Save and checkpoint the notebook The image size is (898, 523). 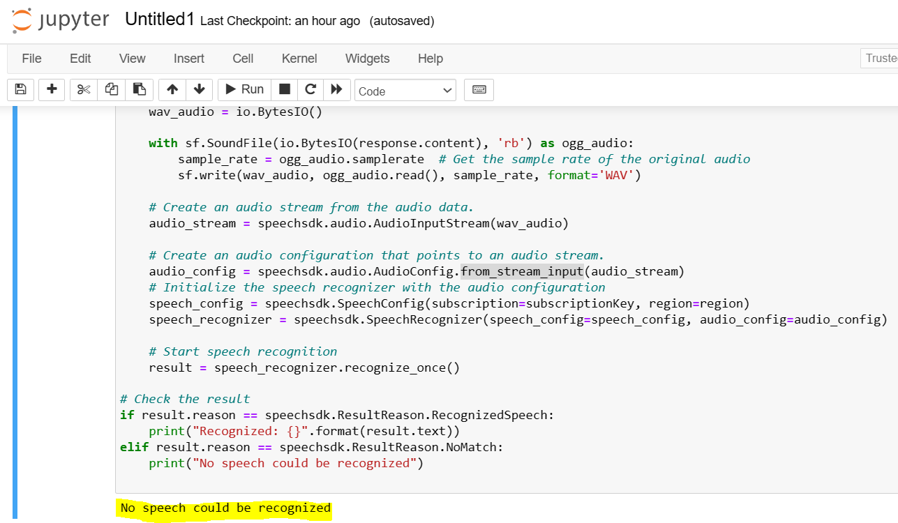(20, 89)
